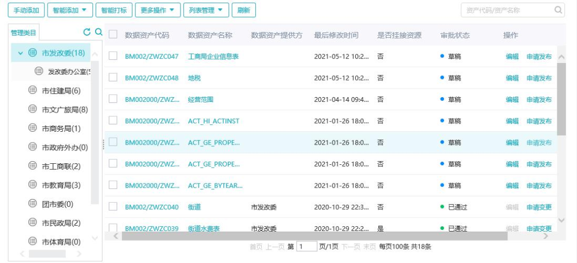Viewport: 577px width, 263px height.
Task: Open the 工商局企业信息表 asset link
Action: coord(213,57)
